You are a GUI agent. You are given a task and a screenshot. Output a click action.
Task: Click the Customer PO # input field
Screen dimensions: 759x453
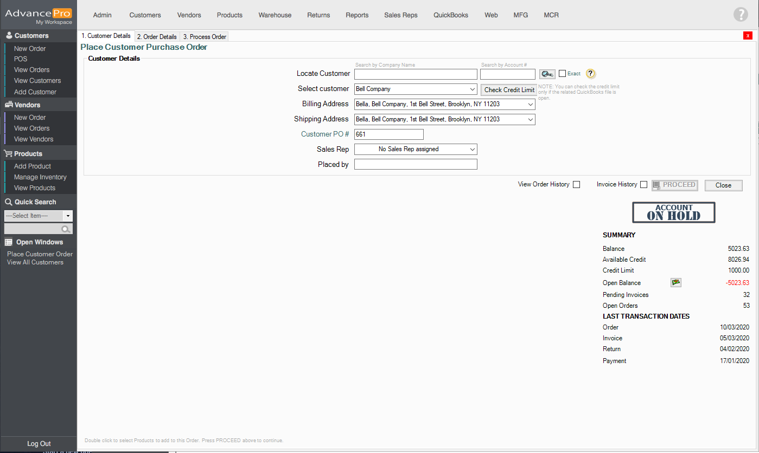[x=388, y=134]
